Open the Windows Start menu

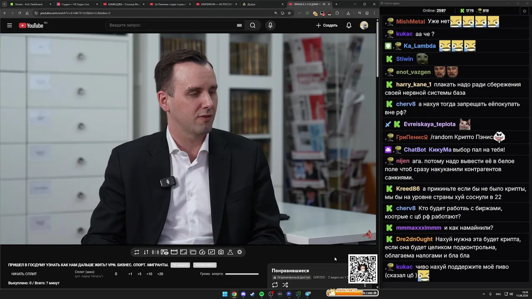225,294
